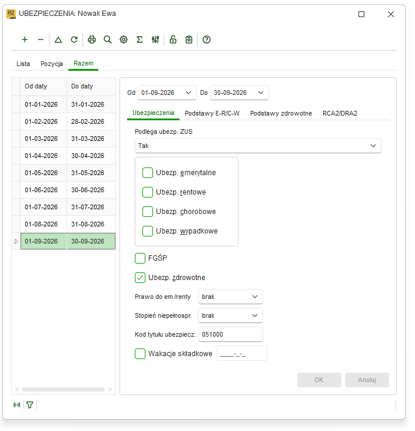Toggle the FGŚP checkbox
The image size is (415, 431).
[140, 258]
